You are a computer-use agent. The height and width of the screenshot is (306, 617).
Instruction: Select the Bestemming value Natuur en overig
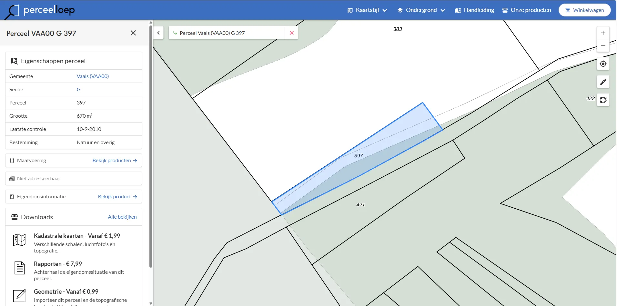[96, 143]
